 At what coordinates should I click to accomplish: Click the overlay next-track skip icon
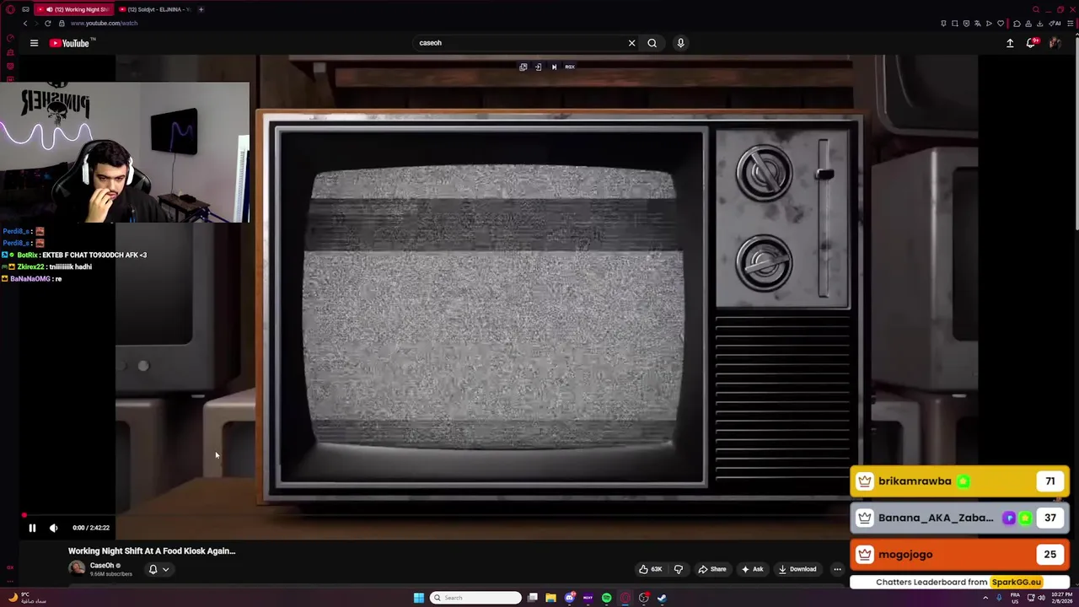(x=554, y=67)
